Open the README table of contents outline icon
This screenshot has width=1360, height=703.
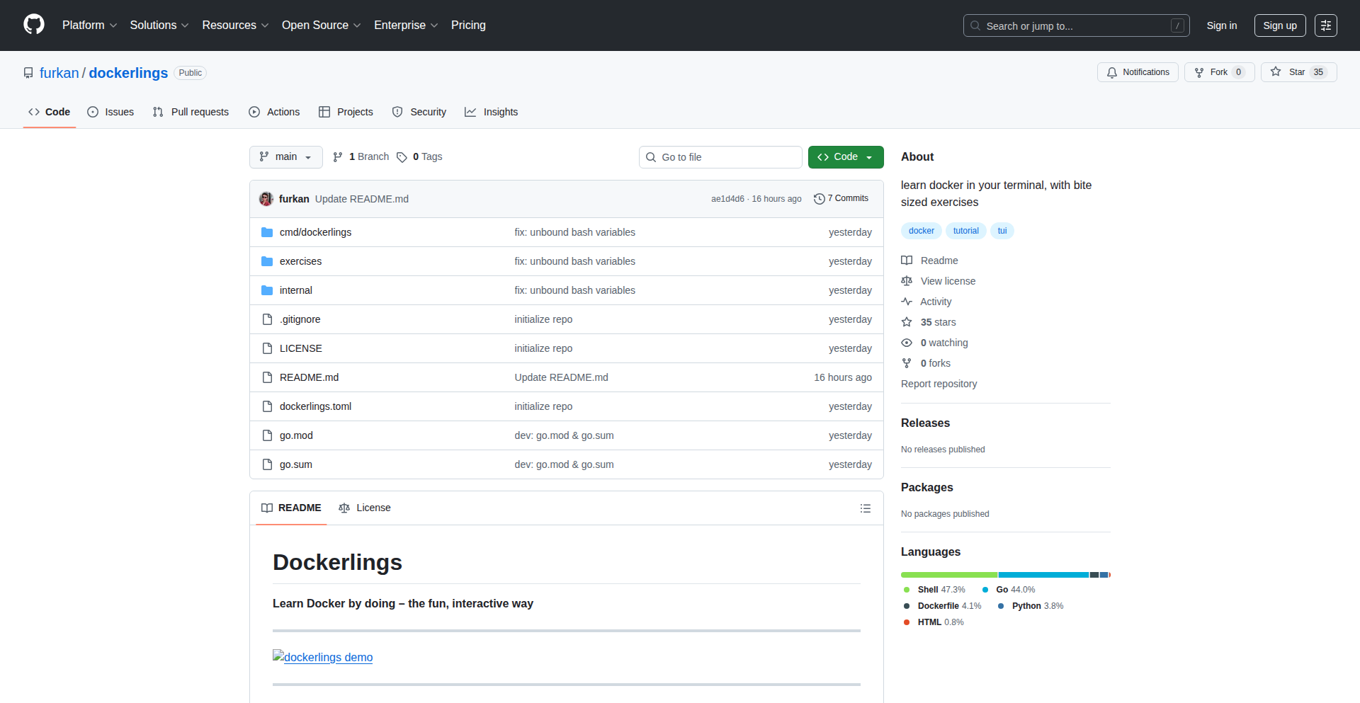tap(865, 508)
